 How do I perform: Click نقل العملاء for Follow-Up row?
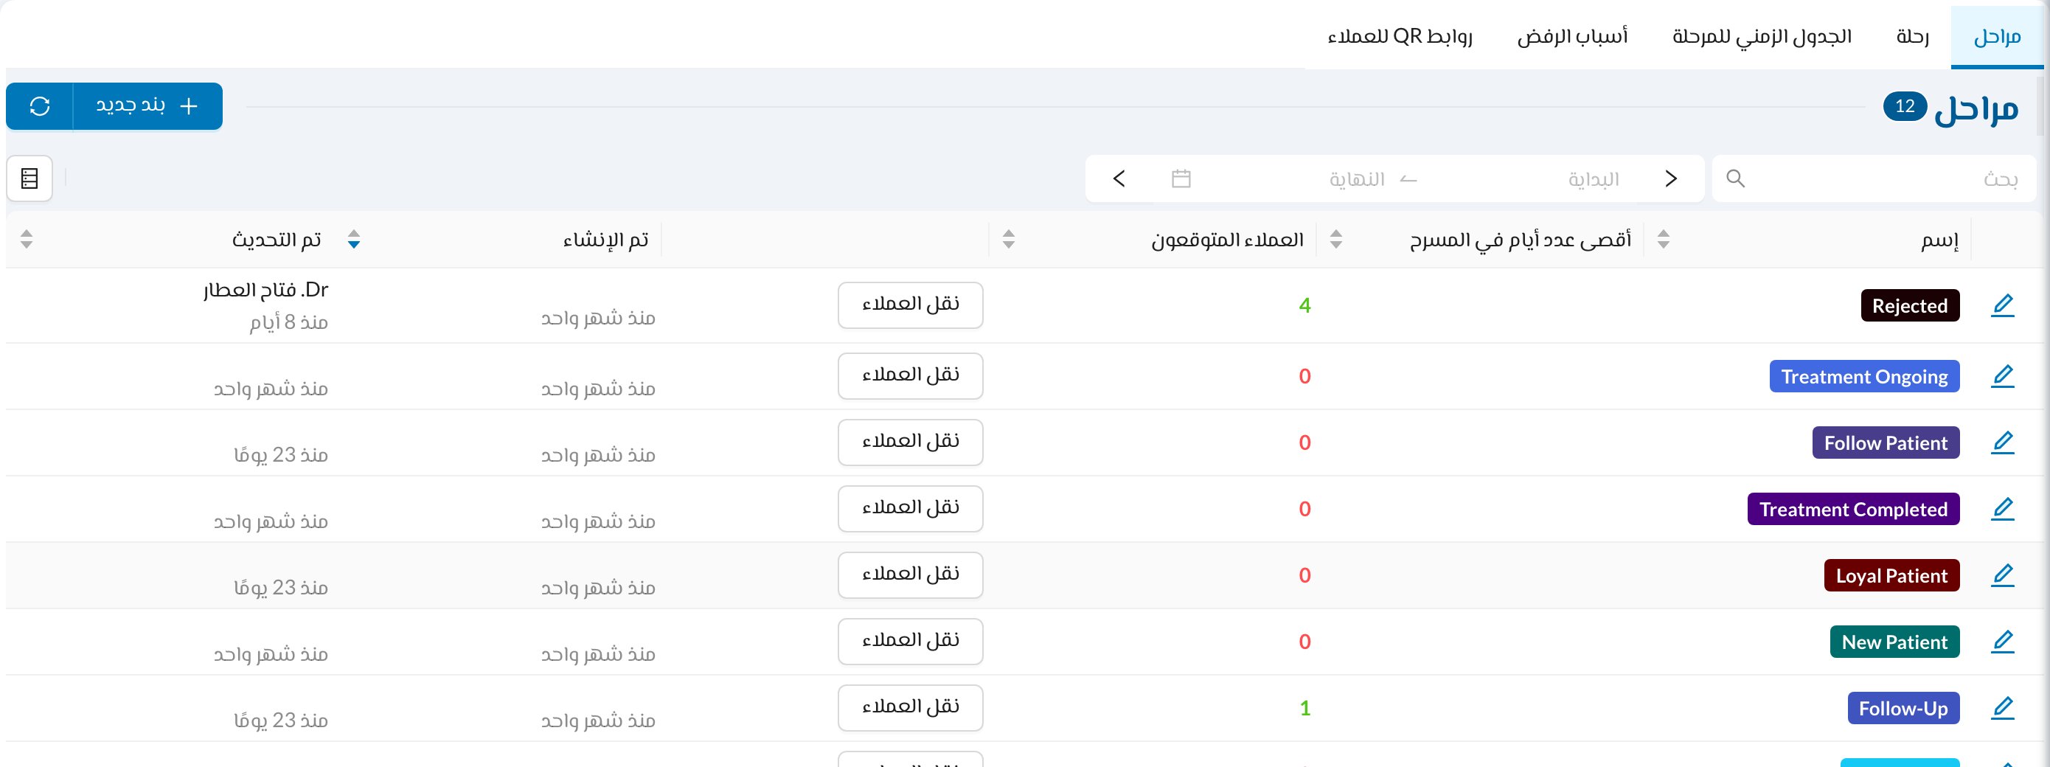911,708
